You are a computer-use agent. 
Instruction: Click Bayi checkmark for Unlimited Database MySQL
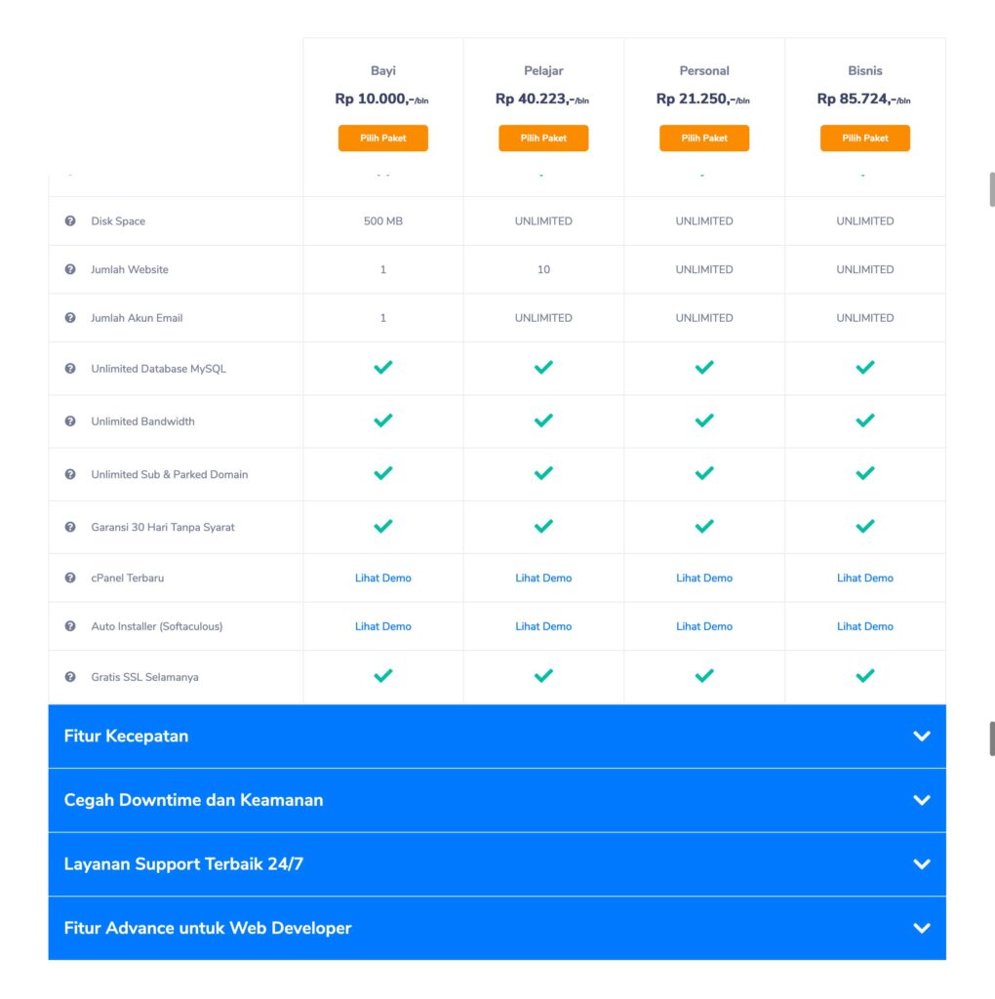pyautogui.click(x=382, y=367)
